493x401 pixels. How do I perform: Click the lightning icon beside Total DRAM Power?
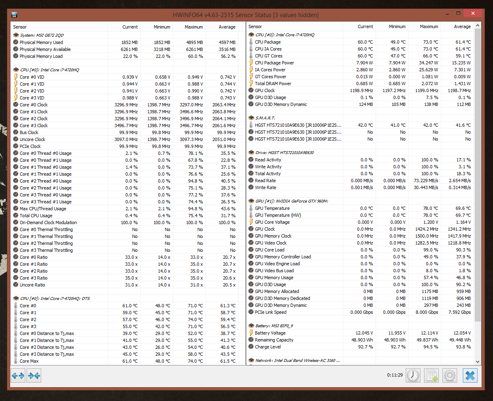pos(251,84)
